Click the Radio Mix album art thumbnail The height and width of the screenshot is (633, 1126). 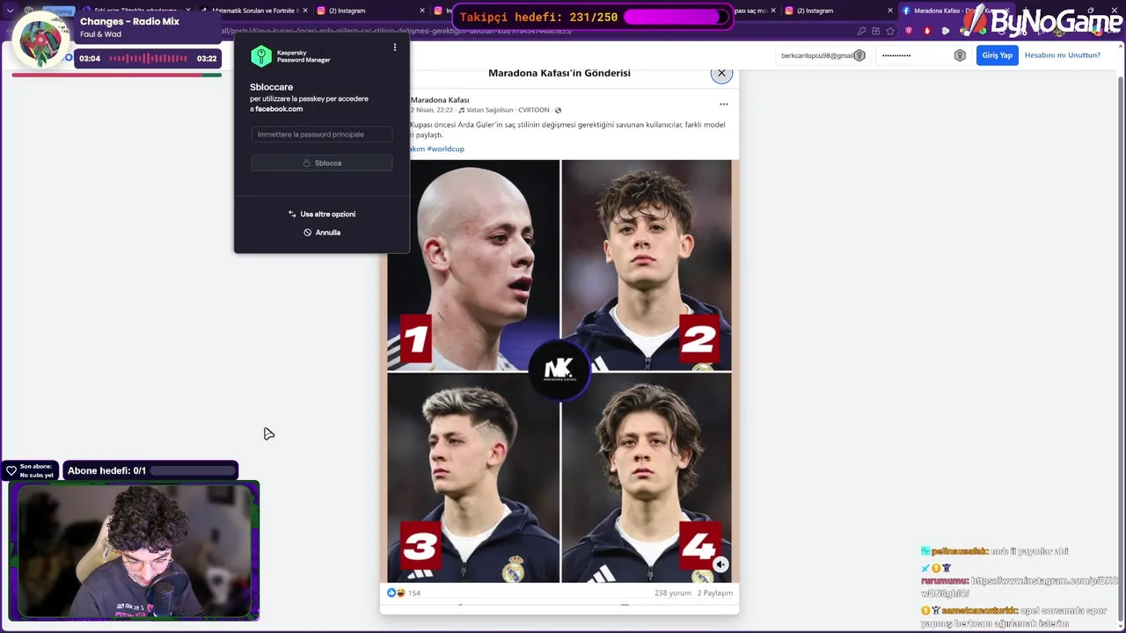coord(40,40)
